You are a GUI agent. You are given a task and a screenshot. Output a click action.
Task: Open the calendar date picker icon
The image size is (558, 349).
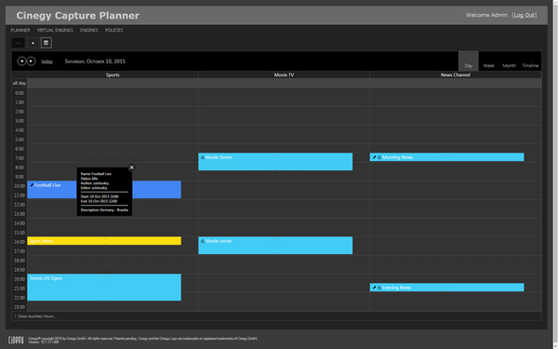pos(46,43)
